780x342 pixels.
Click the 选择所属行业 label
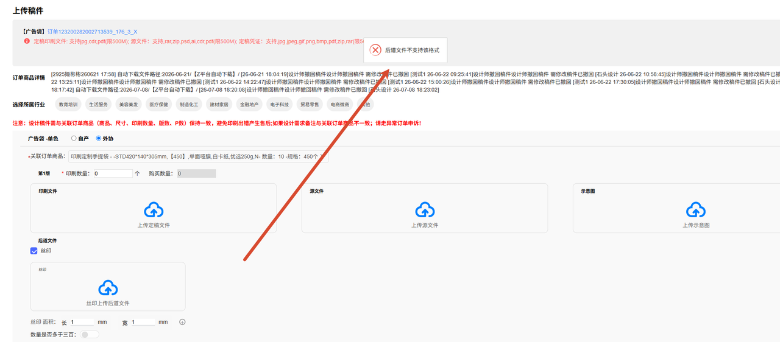pos(29,105)
